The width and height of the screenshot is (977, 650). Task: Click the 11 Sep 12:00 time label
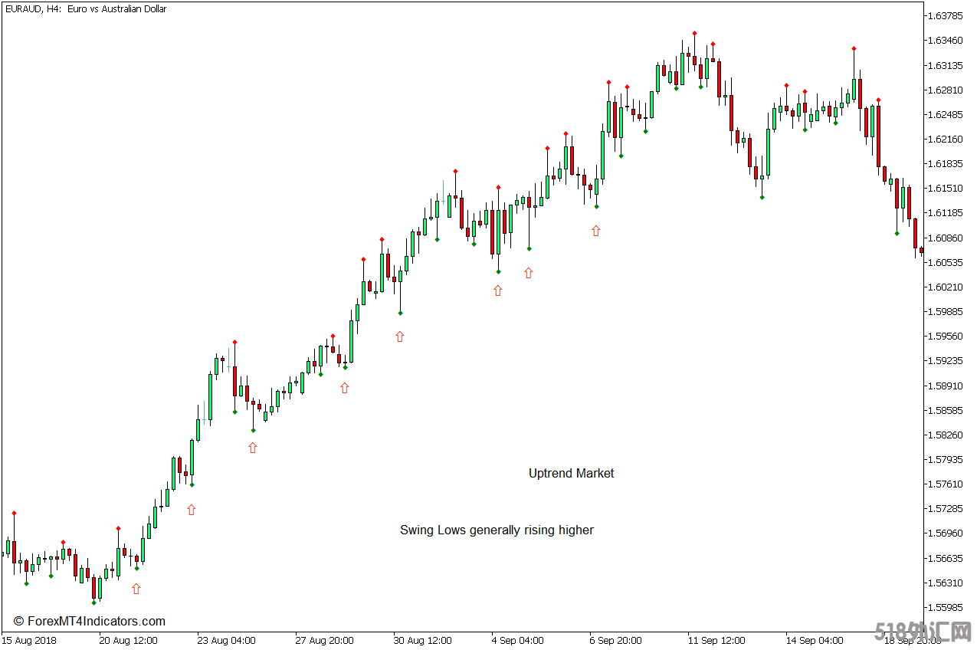tap(716, 640)
